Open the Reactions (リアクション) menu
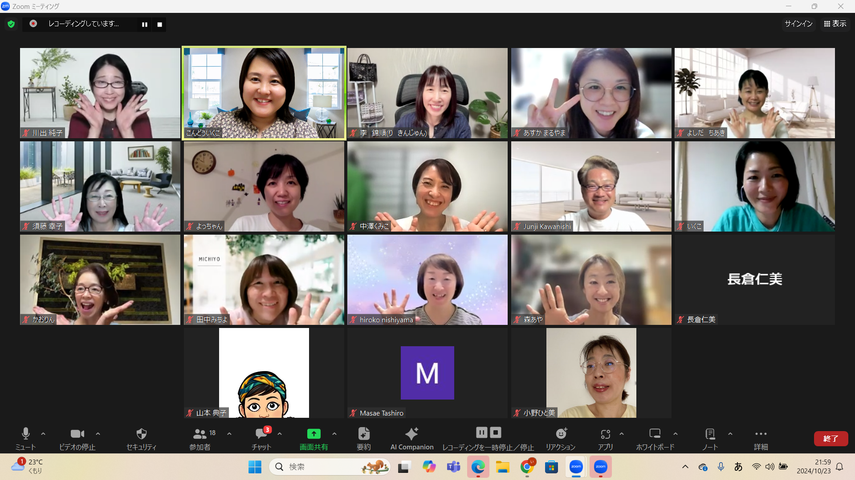The height and width of the screenshot is (480, 855). [561, 439]
